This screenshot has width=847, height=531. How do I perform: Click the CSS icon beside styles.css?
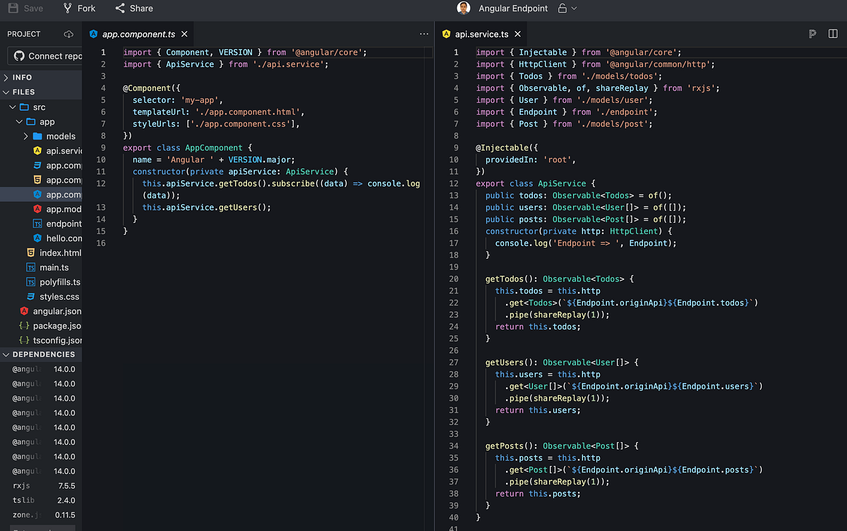click(x=30, y=296)
